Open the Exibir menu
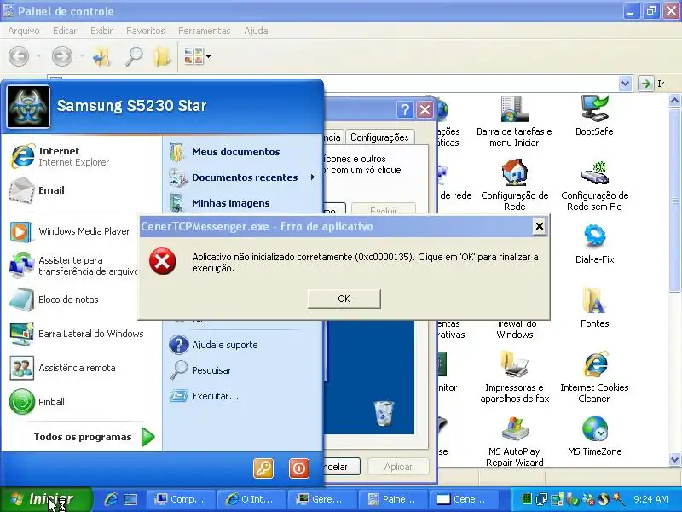Screen dimensions: 682x512 click(x=101, y=31)
